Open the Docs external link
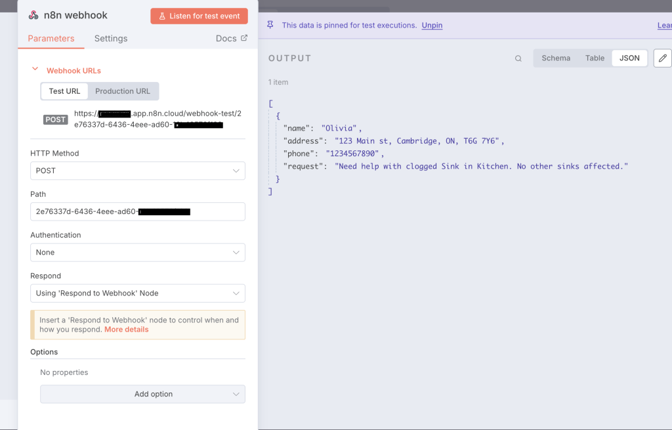Viewport: 672px width, 430px height. pyautogui.click(x=232, y=39)
